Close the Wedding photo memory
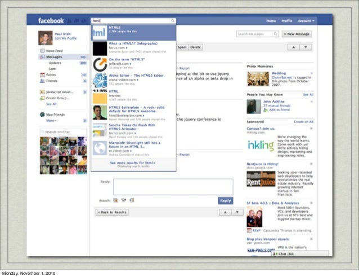359x277 pixels. pos(312,73)
